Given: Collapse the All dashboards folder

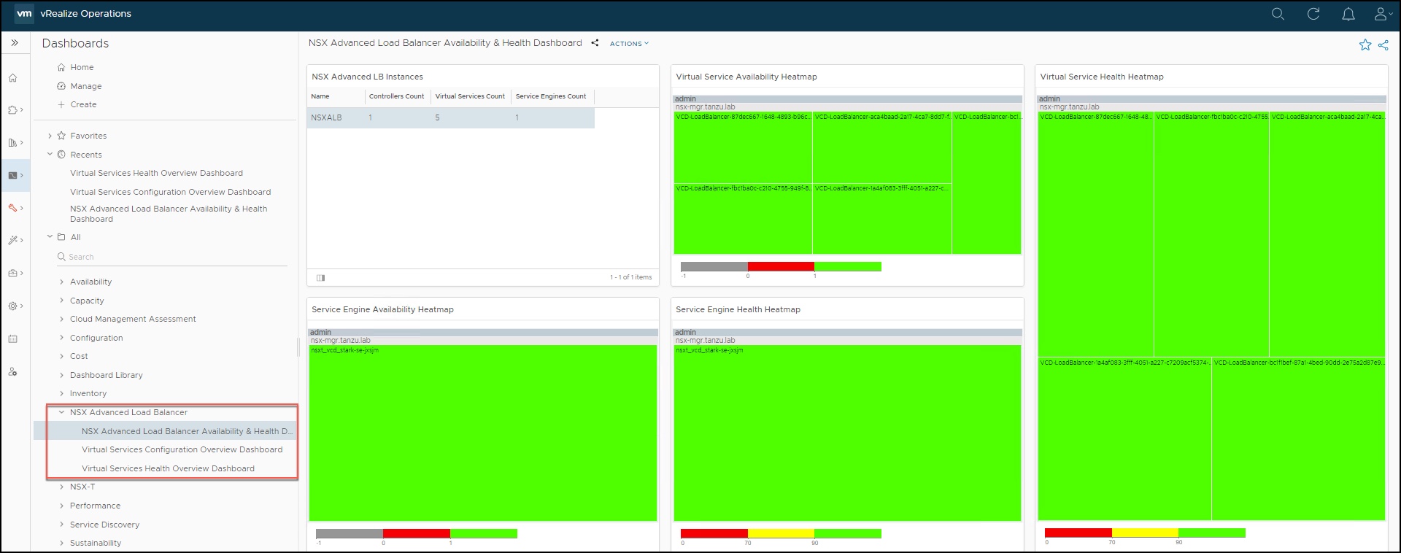Looking at the screenshot, I should [50, 237].
